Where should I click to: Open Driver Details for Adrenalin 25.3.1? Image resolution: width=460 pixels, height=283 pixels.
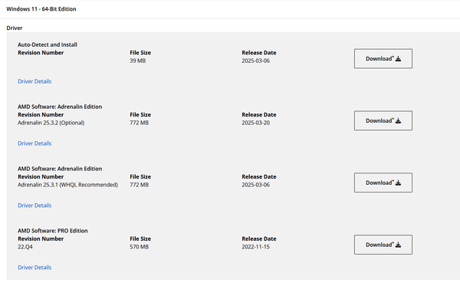coord(34,206)
